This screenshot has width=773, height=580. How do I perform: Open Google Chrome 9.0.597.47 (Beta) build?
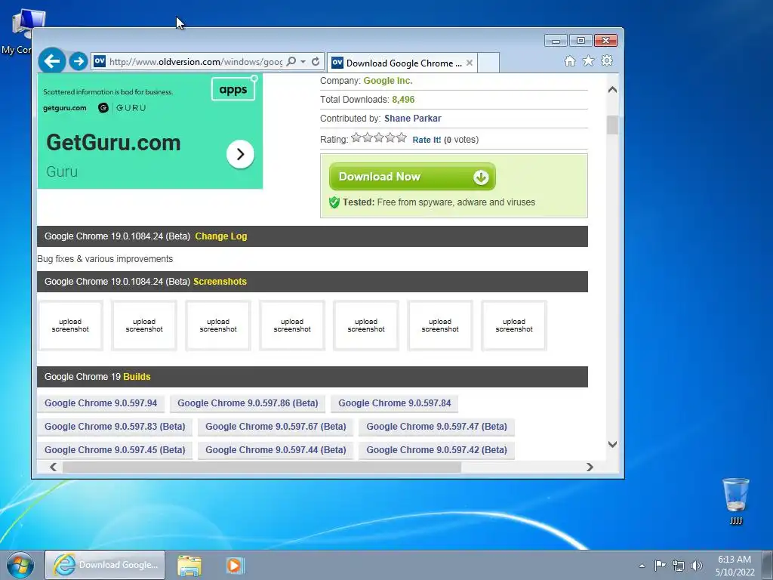click(x=436, y=427)
